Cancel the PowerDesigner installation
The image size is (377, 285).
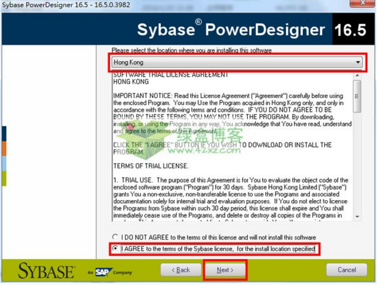pyautogui.click(x=347, y=270)
